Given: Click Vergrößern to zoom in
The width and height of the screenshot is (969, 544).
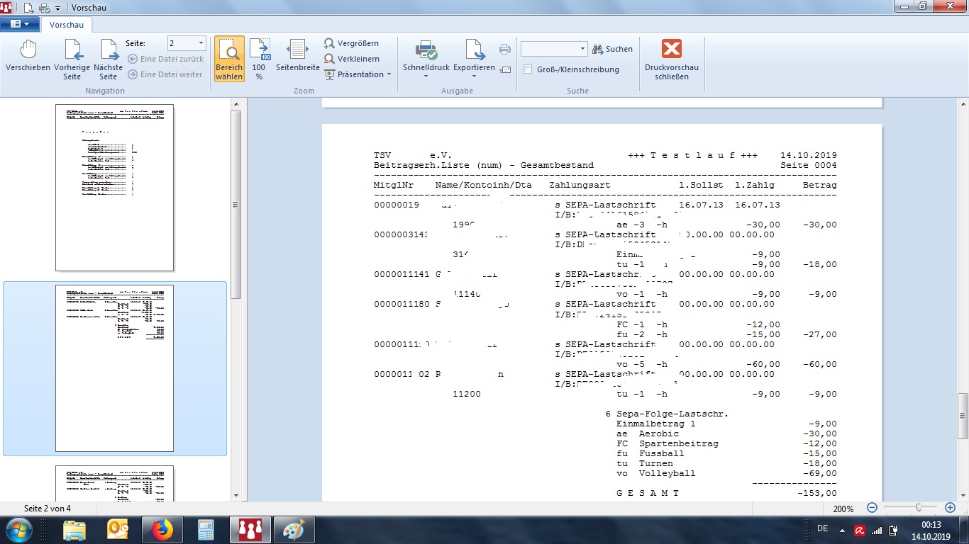Looking at the screenshot, I should coord(351,43).
